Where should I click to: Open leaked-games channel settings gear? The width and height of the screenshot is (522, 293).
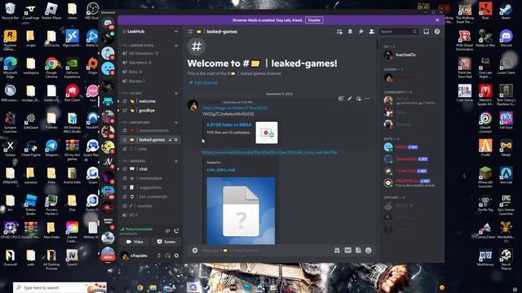[x=176, y=140]
